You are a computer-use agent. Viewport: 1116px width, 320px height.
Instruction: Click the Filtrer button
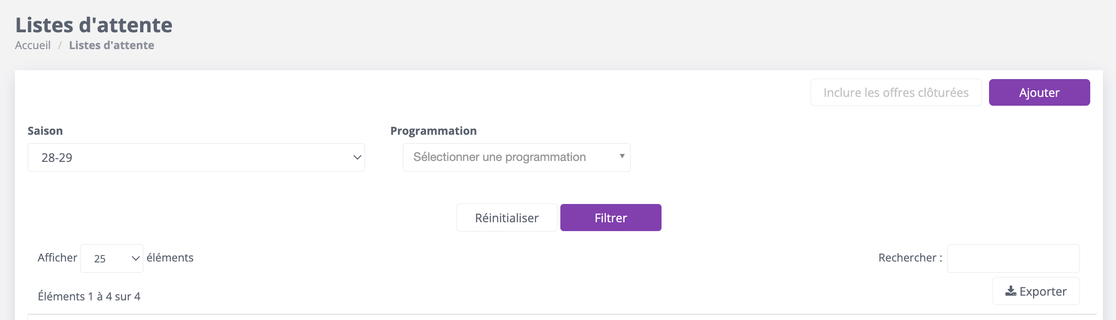pyautogui.click(x=610, y=218)
